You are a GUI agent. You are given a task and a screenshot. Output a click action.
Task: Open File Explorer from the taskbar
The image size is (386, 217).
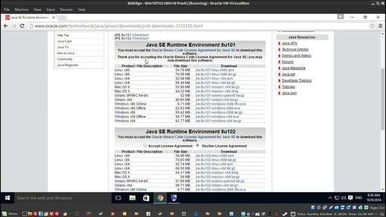coord(133,198)
